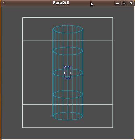Click the window menu icon left of the title
Screen dimensions: 135x140
pos(4,3)
